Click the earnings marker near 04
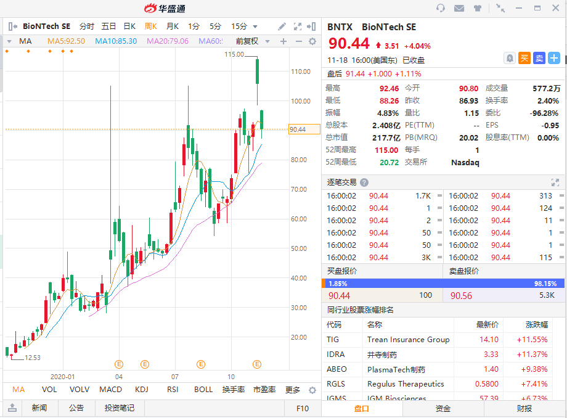 click(x=119, y=364)
